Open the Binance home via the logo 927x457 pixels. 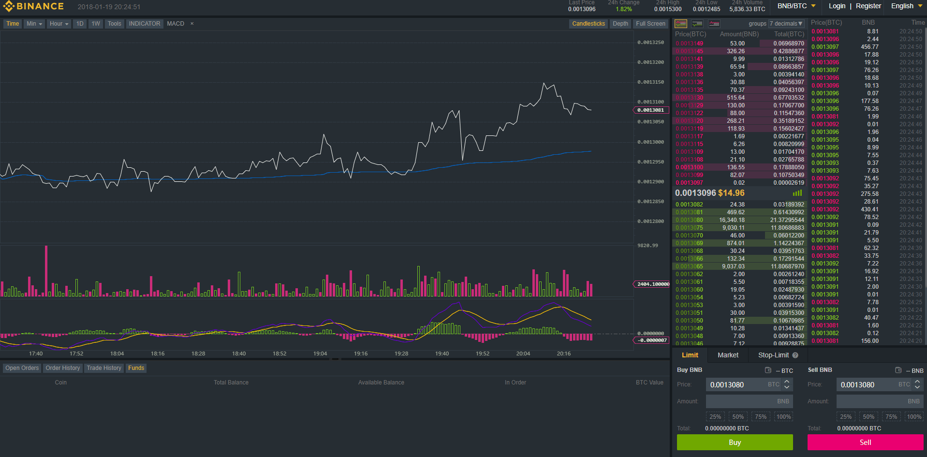[33, 6]
